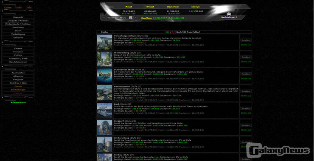The image size is (314, 161).
Task: Click Ausbau for Wohnsiedlung
Action: (246, 57)
